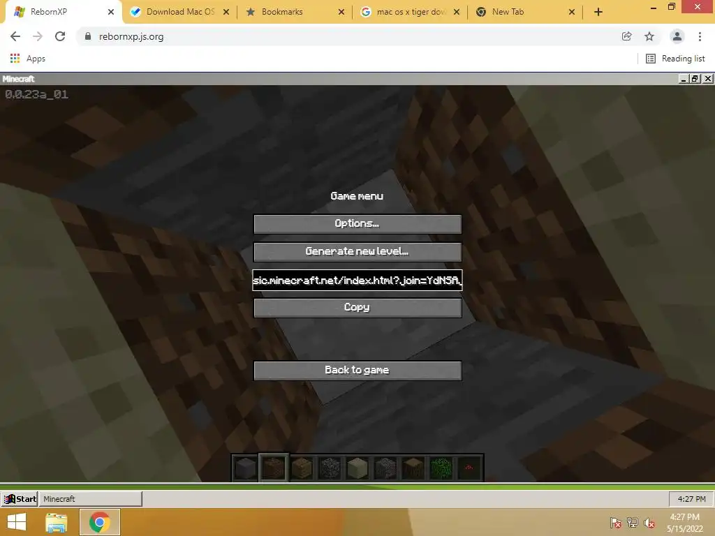Image resolution: width=715 pixels, height=536 pixels.
Task: Click the XP tray clock 4:27 PM
Action: [x=691, y=498]
